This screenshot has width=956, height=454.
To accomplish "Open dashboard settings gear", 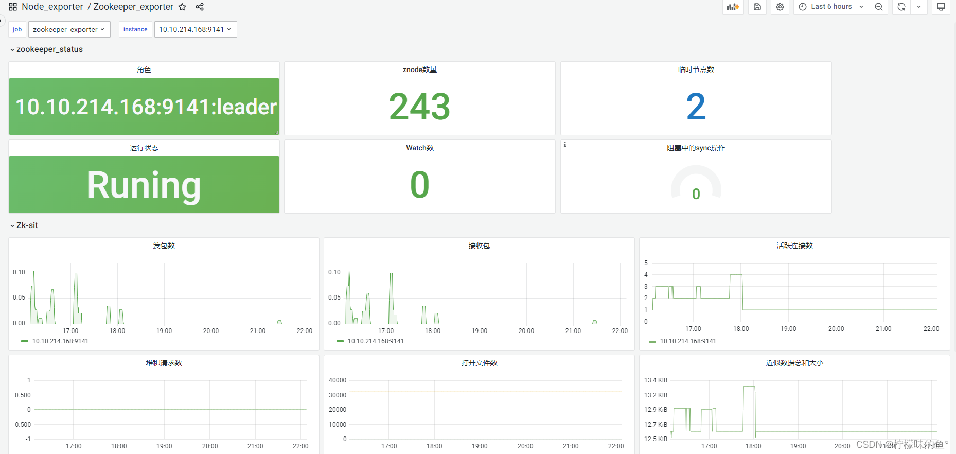I will point(780,7).
